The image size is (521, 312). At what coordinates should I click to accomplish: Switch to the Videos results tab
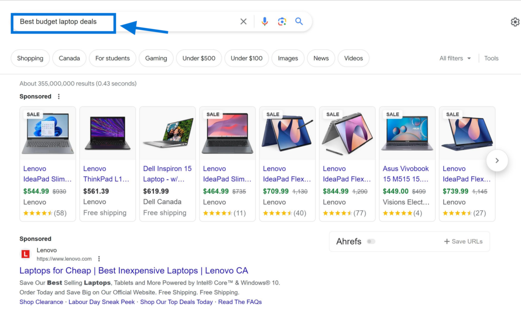point(353,58)
